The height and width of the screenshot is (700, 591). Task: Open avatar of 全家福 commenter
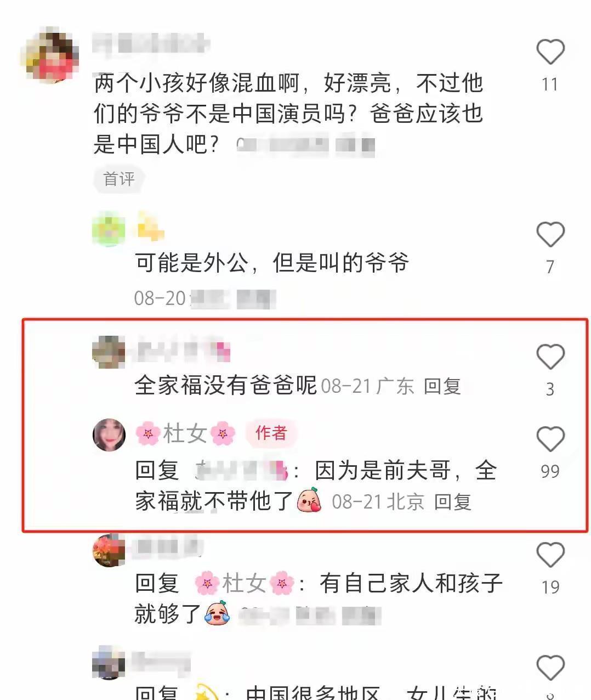click(x=109, y=352)
